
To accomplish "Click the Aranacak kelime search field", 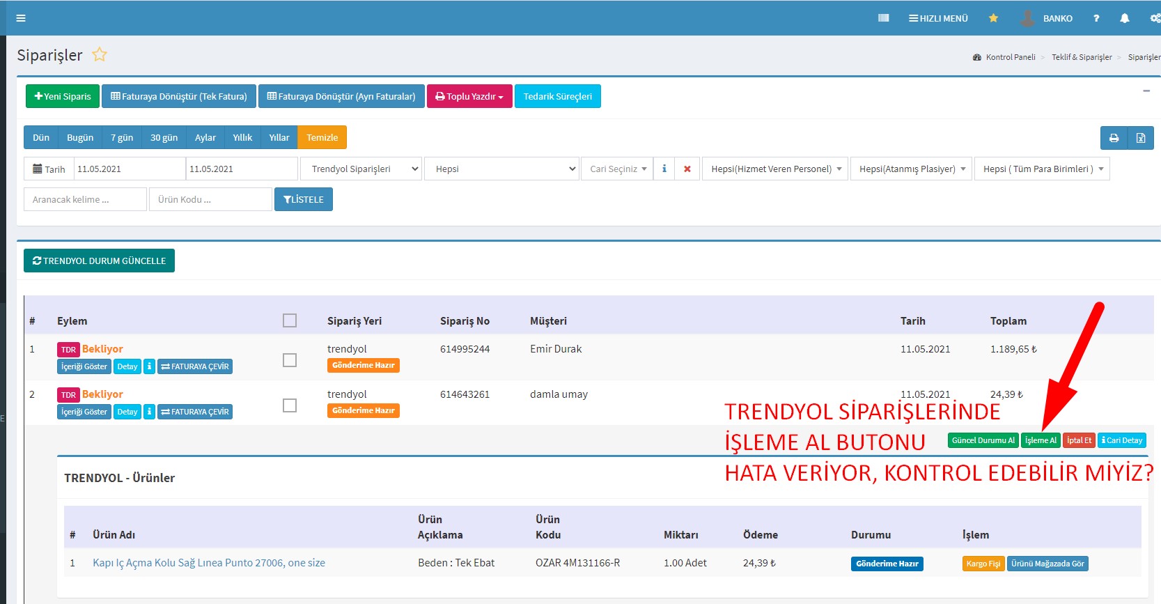I will 85,199.
